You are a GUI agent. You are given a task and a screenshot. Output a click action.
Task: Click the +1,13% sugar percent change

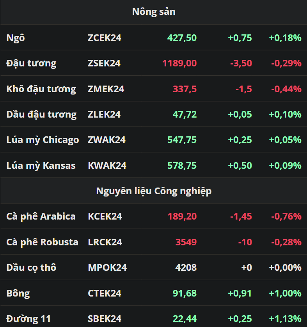[x=285, y=319]
